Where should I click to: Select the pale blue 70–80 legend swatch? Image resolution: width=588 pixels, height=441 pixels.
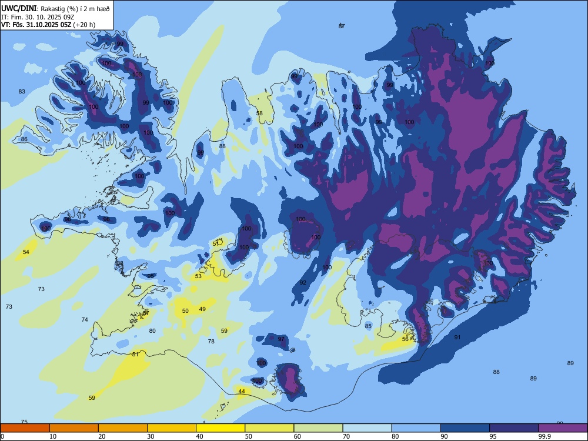click(x=367, y=428)
